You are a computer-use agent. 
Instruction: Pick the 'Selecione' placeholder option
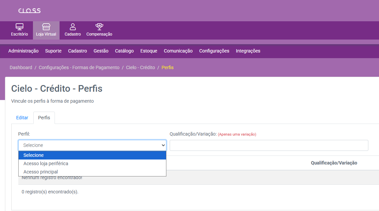tap(34, 155)
